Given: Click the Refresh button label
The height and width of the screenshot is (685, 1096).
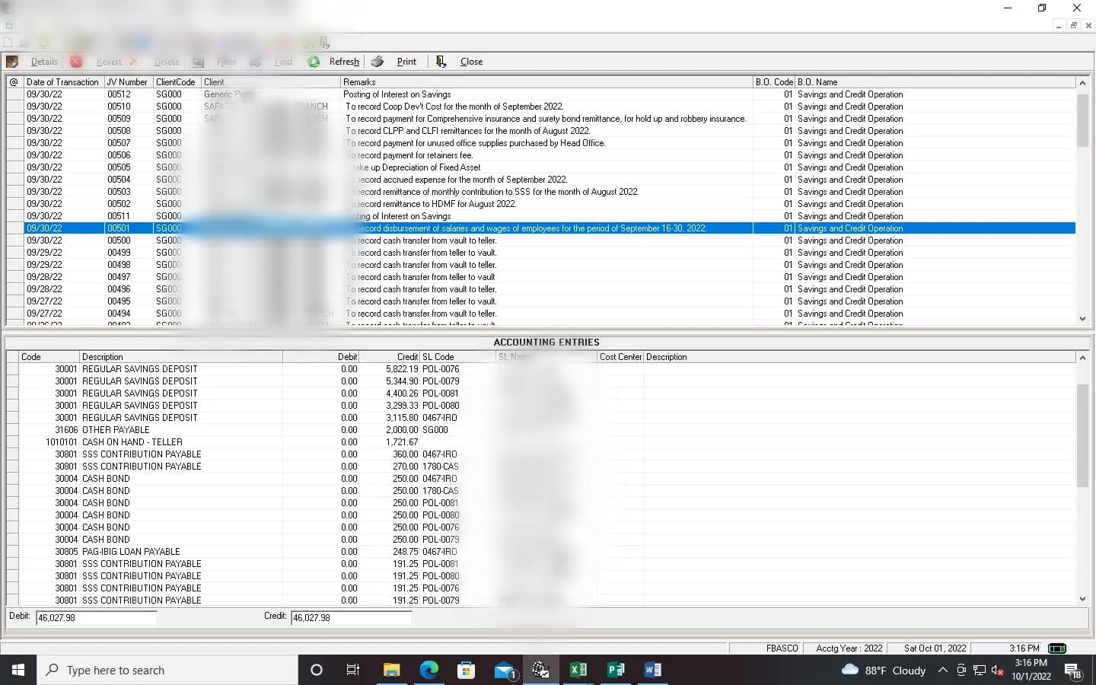Looking at the screenshot, I should click(x=344, y=62).
